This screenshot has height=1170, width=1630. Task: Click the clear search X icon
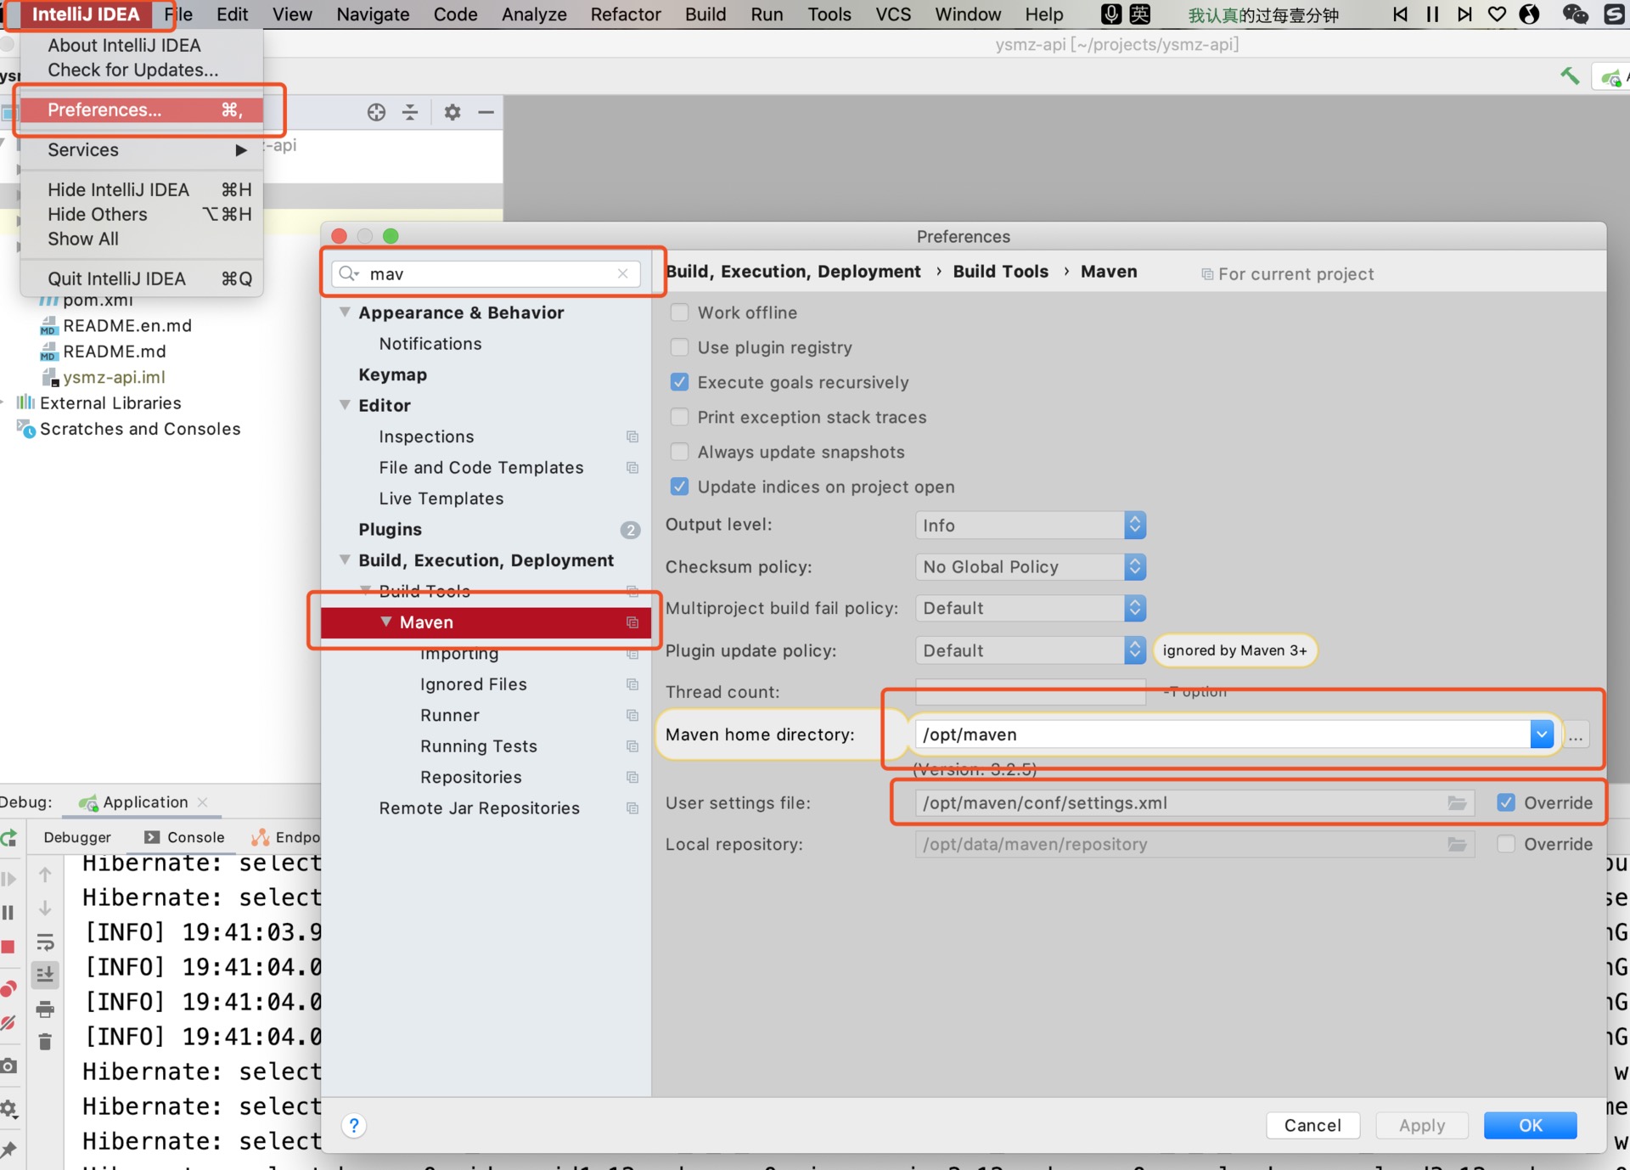coord(623,273)
